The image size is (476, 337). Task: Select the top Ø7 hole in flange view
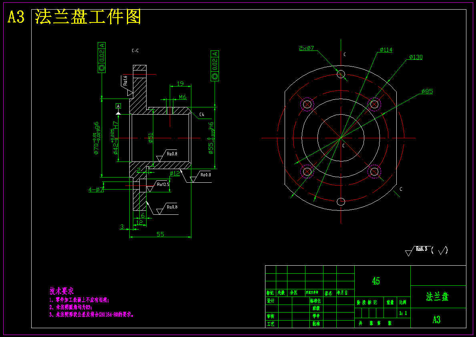341,74
